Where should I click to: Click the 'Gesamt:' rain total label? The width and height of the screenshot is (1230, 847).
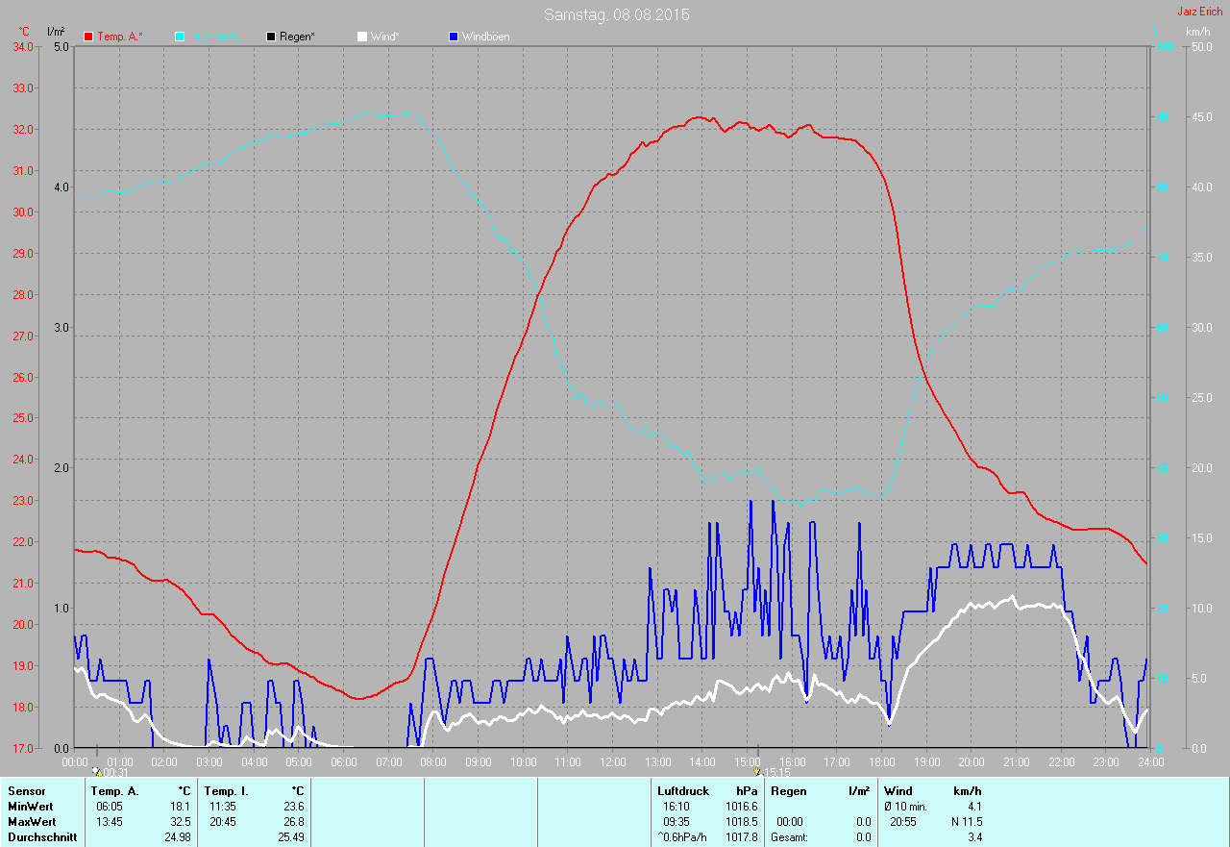click(x=789, y=837)
